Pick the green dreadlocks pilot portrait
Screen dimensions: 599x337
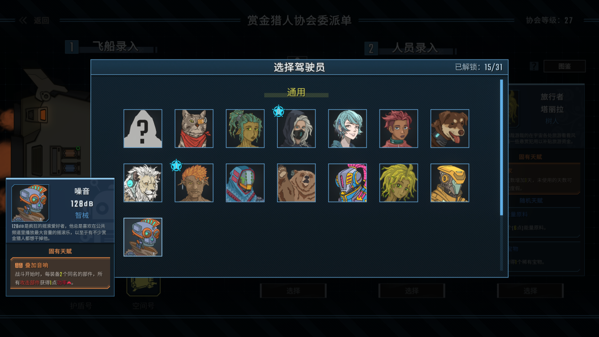[x=245, y=129]
